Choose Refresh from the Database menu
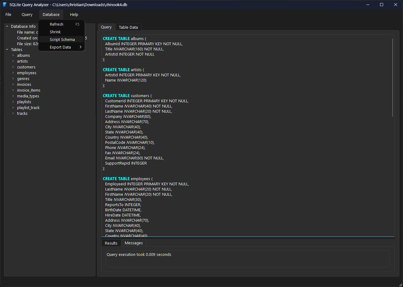The width and height of the screenshot is (403, 287). pos(61,24)
